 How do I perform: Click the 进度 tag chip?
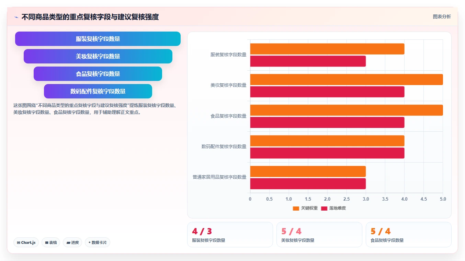coord(72,242)
